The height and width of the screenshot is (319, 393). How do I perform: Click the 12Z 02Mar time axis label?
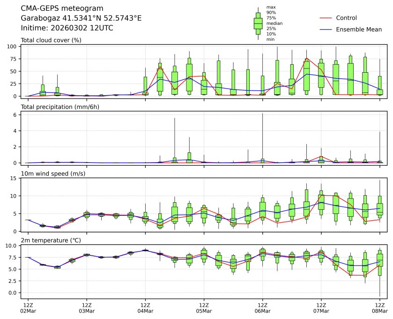[28, 308]
